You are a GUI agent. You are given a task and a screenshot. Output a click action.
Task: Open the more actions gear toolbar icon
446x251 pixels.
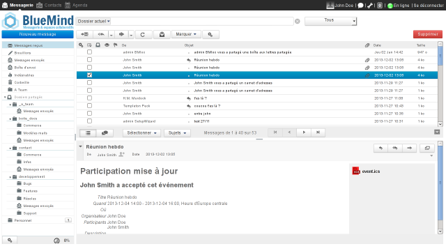pos(210,34)
